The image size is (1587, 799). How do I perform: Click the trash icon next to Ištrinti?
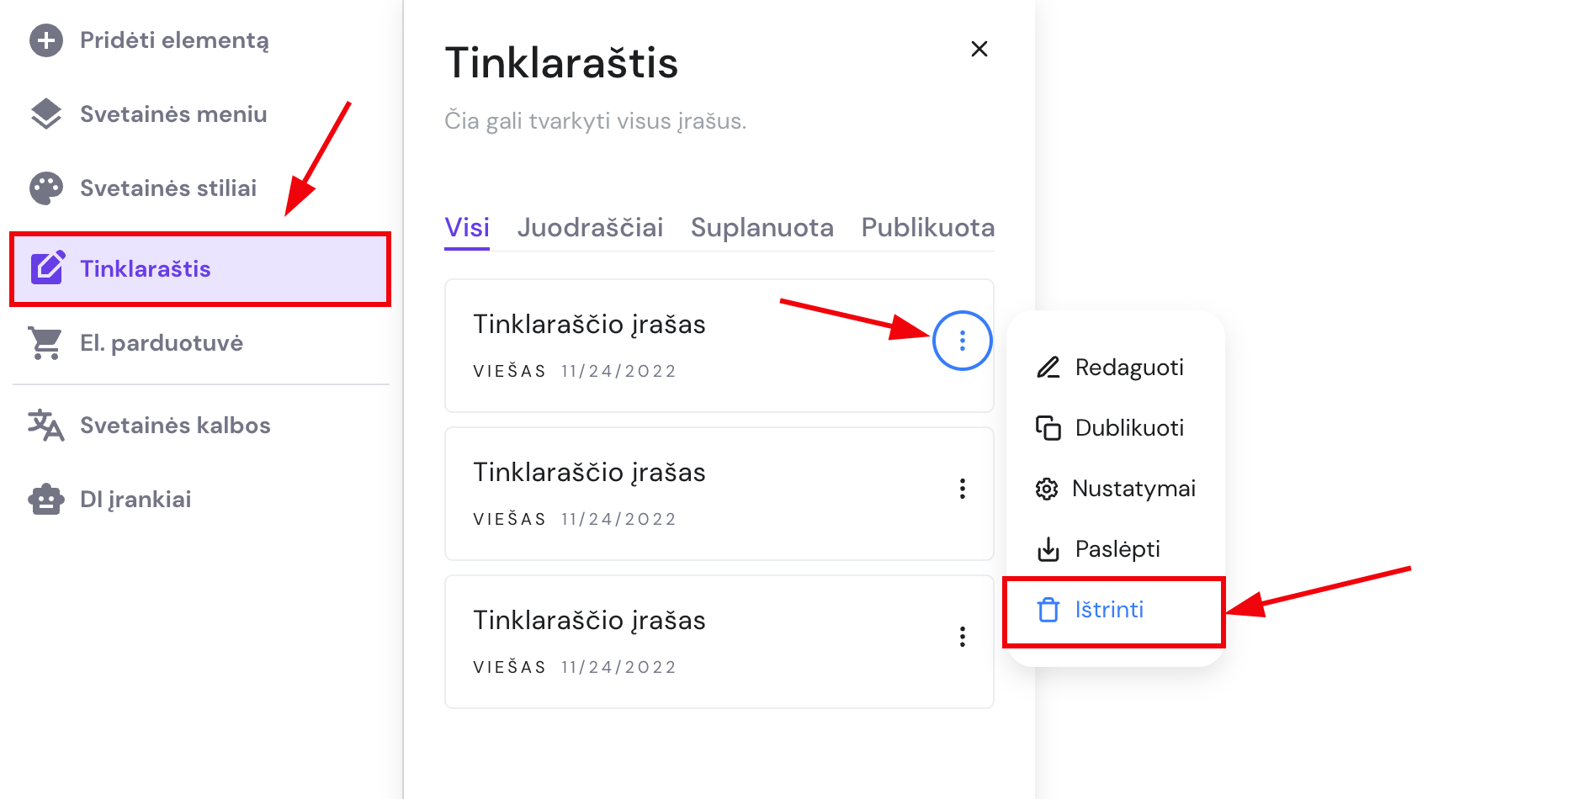tap(1048, 610)
